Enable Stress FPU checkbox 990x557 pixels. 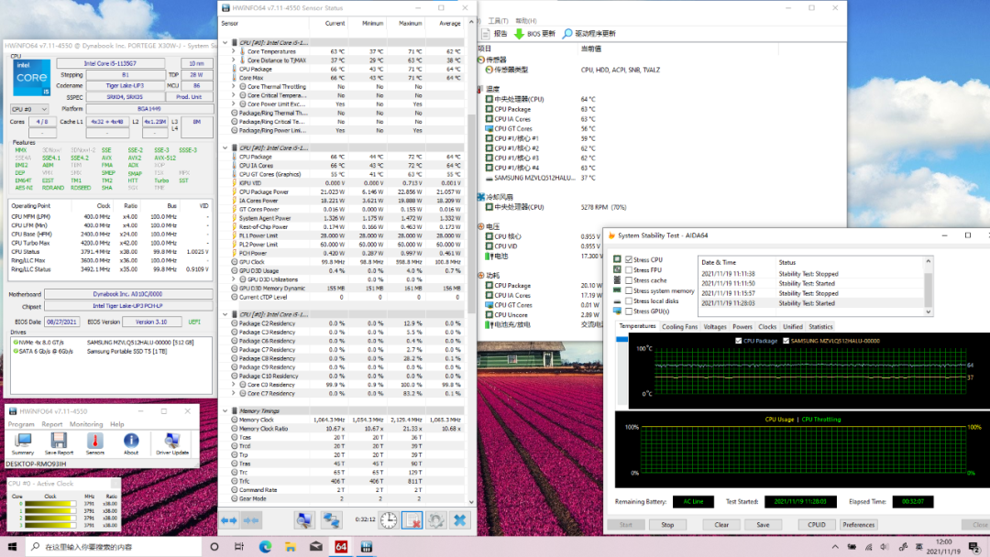pyautogui.click(x=629, y=270)
